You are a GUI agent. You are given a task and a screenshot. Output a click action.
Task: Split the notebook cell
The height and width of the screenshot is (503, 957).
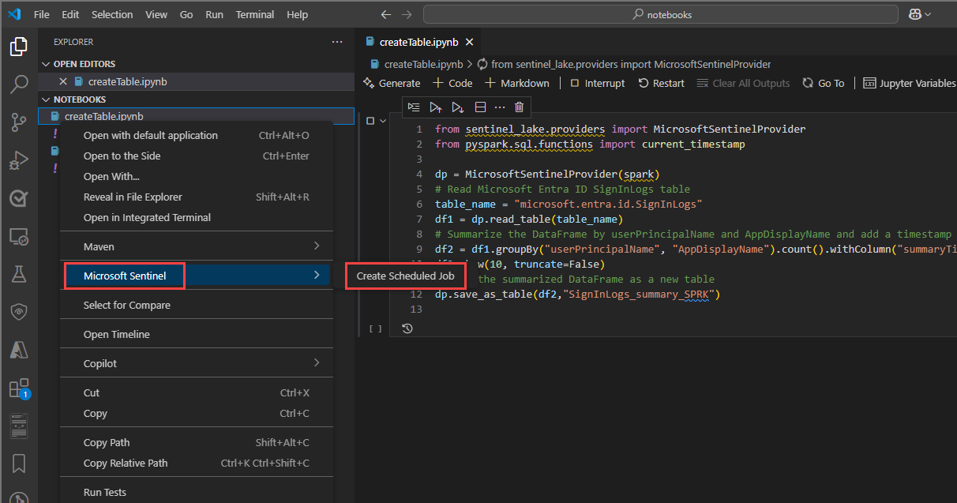(479, 107)
